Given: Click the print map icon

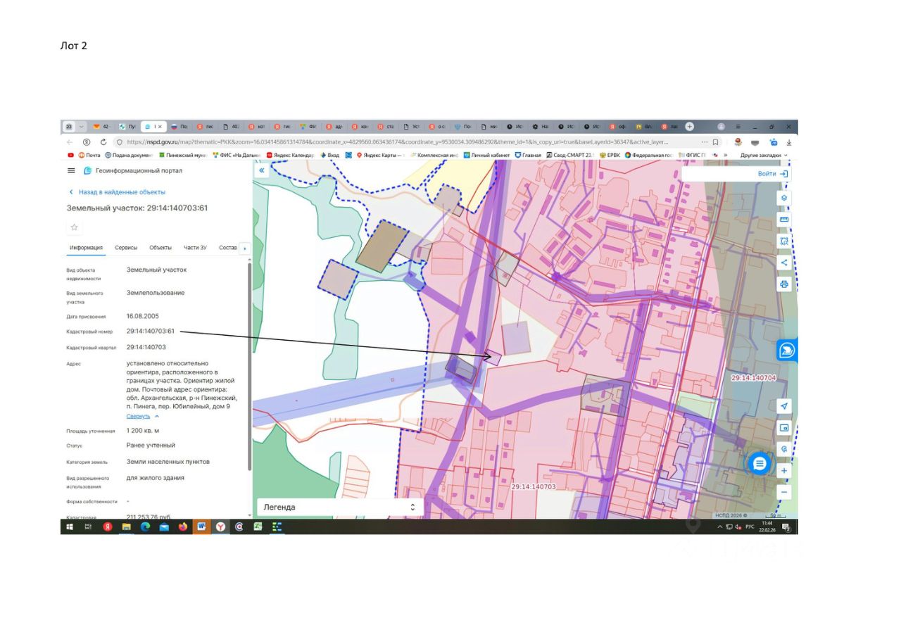Looking at the screenshot, I should pyautogui.click(x=784, y=284).
